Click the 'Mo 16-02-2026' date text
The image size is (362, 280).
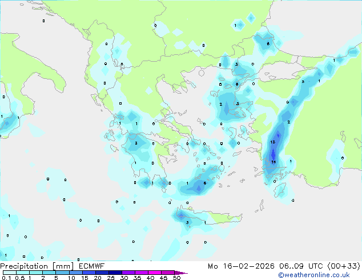(x=241, y=266)
